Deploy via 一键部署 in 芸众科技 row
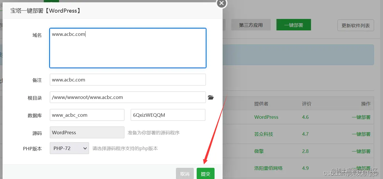Image resolution: width=383 pixels, height=179 pixels. click(x=361, y=134)
